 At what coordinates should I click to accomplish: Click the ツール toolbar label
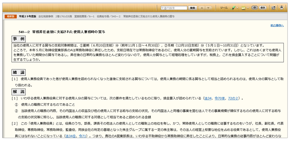pos(224,8)
